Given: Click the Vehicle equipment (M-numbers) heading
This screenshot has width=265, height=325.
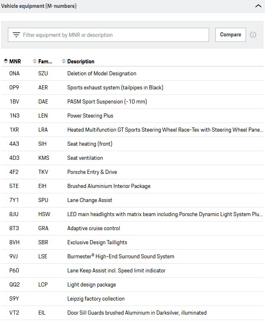Looking at the screenshot, I should pos(39,6).
